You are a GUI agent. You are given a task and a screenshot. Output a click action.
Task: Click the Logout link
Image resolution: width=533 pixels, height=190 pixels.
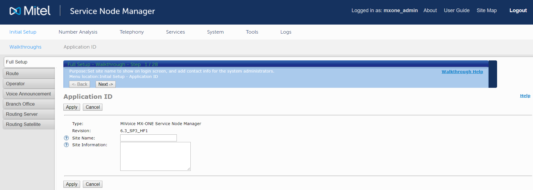click(518, 10)
